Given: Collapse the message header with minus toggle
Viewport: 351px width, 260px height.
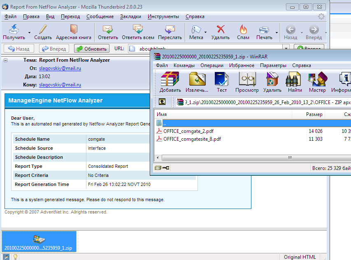Looking at the screenshot, I should [6, 60].
